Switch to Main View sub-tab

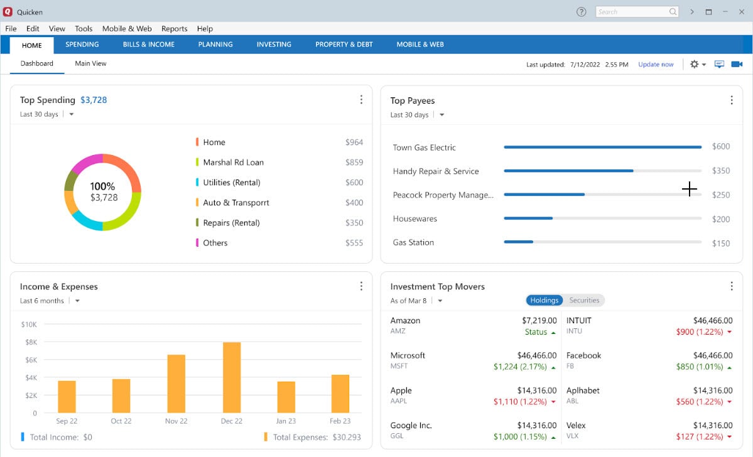coord(91,63)
